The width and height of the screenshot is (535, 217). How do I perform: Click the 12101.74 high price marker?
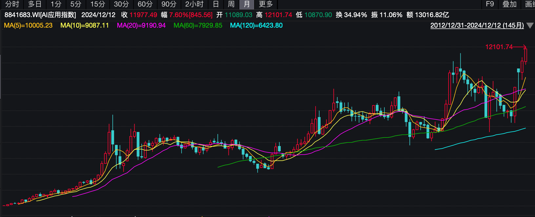coord(499,47)
